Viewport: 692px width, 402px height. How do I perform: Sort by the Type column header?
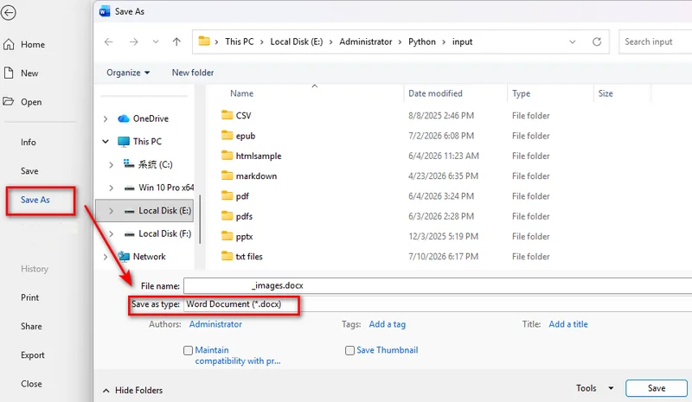click(x=522, y=93)
